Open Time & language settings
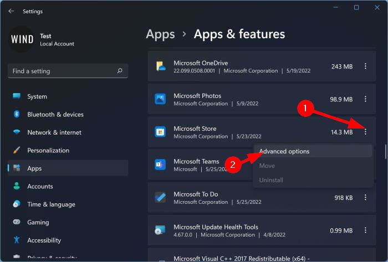 [x=68, y=204]
